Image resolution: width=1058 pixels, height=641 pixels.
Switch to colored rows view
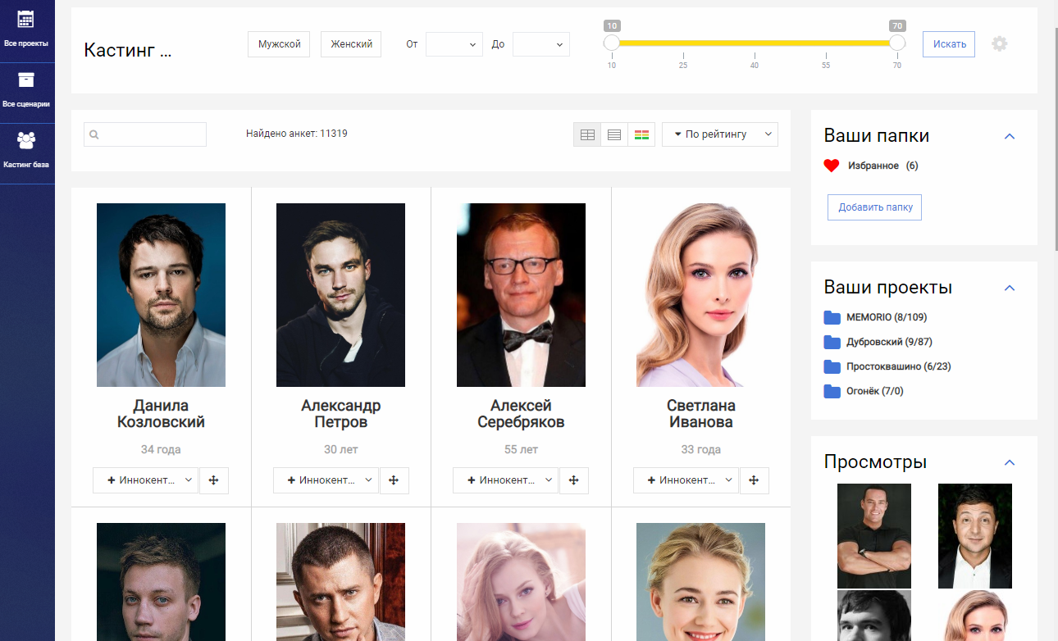point(641,134)
